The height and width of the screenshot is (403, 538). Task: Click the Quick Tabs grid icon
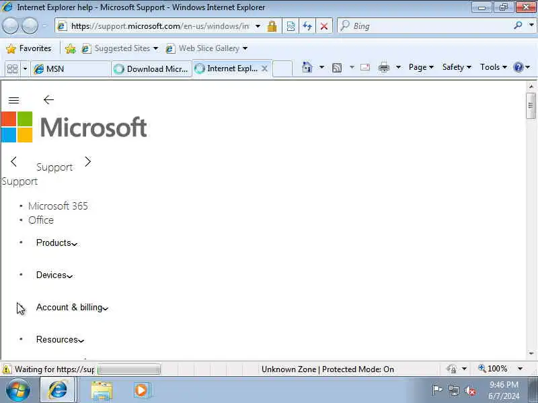(x=12, y=69)
